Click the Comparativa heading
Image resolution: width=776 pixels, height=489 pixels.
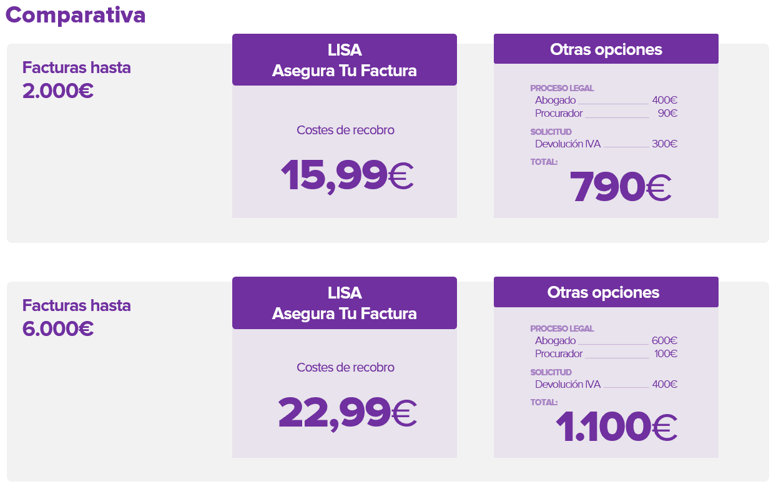pos(76,15)
